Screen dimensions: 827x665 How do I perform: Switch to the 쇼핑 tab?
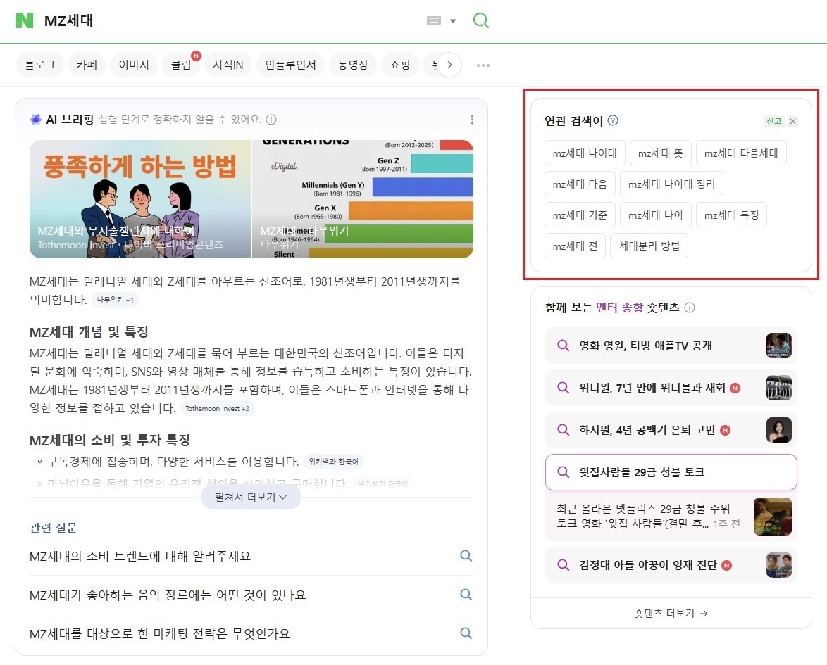[400, 64]
